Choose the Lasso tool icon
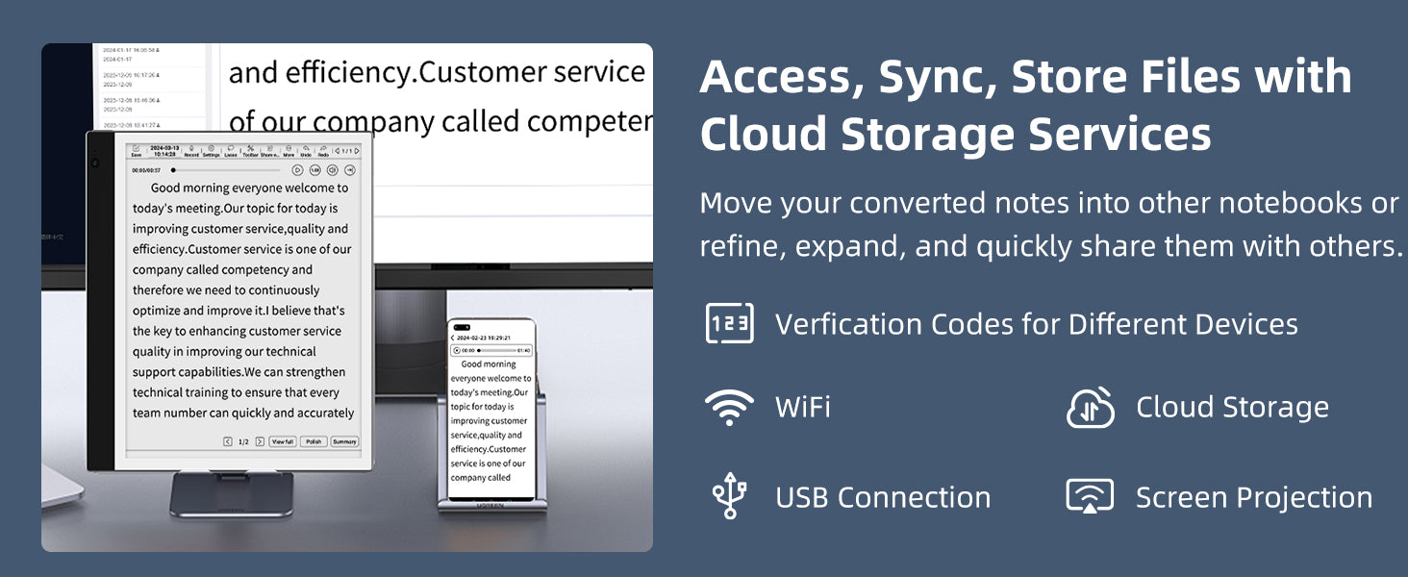 (x=231, y=150)
